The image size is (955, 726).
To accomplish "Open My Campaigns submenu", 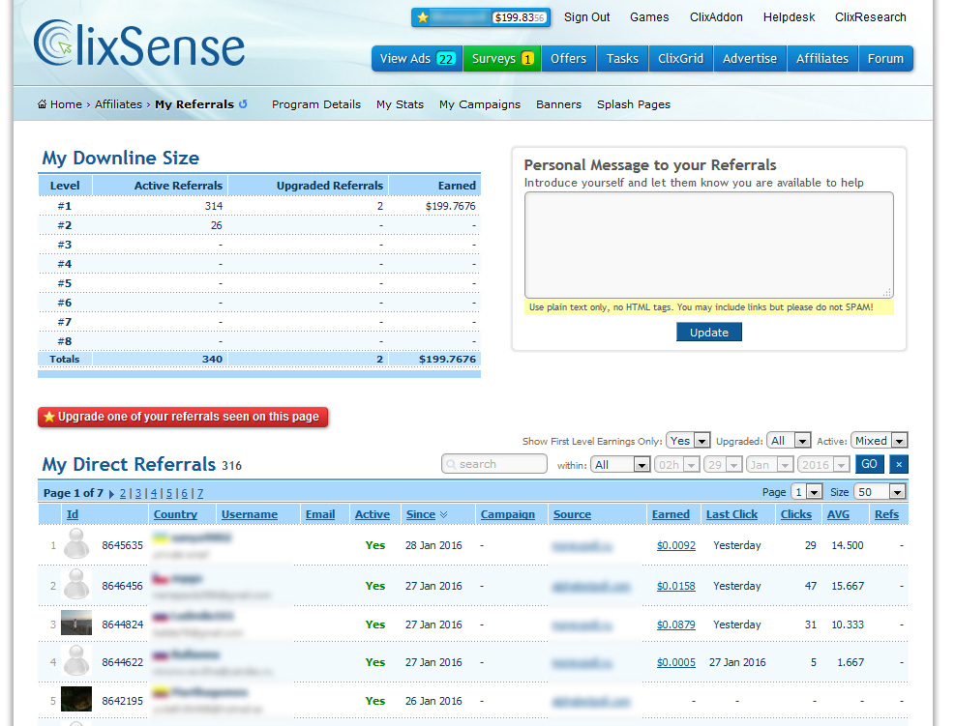I will (x=479, y=104).
